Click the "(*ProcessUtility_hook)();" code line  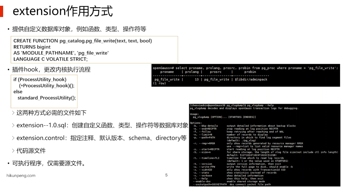click(47, 86)
